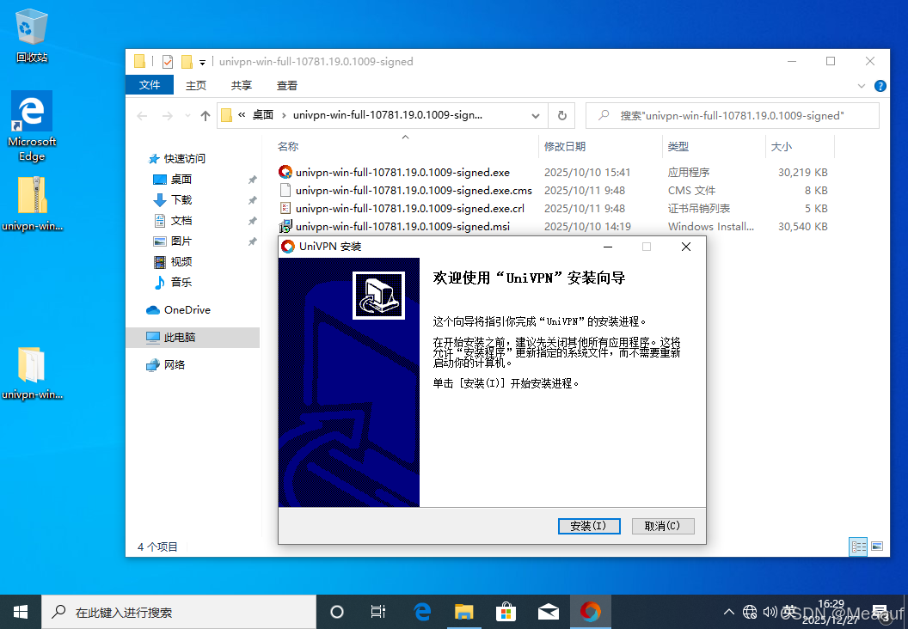Viewport: 908px width, 629px height.
Task: Click the 桌面 breadcrumb in address bar
Action: point(263,115)
